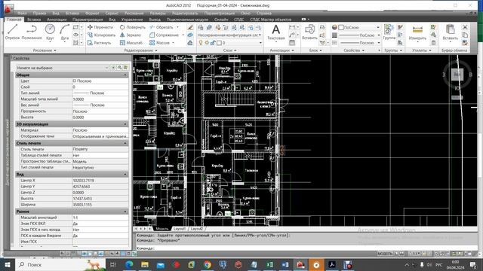
Task: Click the AutoCAD application menu button
Action: tap(8, 8)
